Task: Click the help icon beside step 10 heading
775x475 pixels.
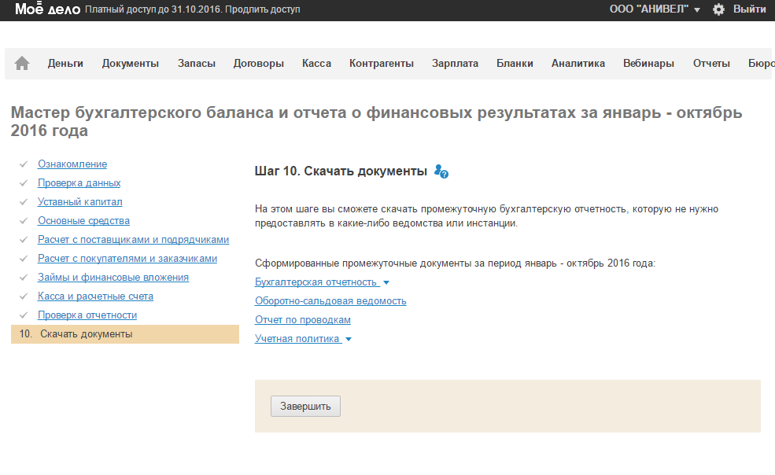Action: click(x=441, y=171)
